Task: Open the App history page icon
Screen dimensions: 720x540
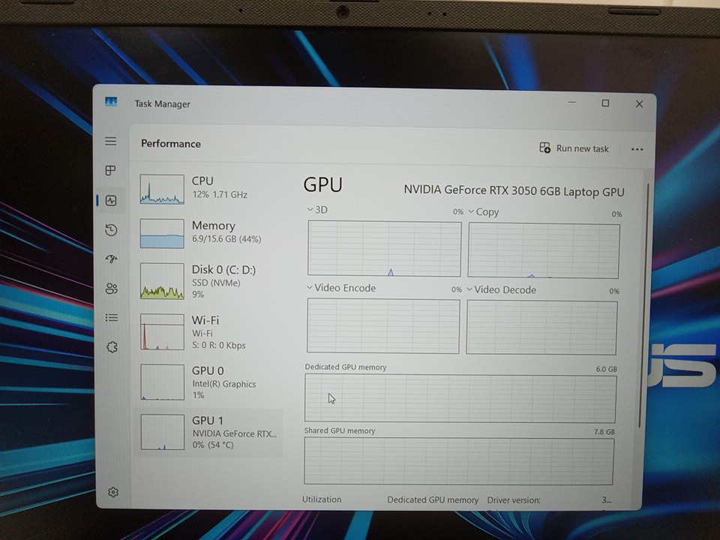Action: coord(111,229)
